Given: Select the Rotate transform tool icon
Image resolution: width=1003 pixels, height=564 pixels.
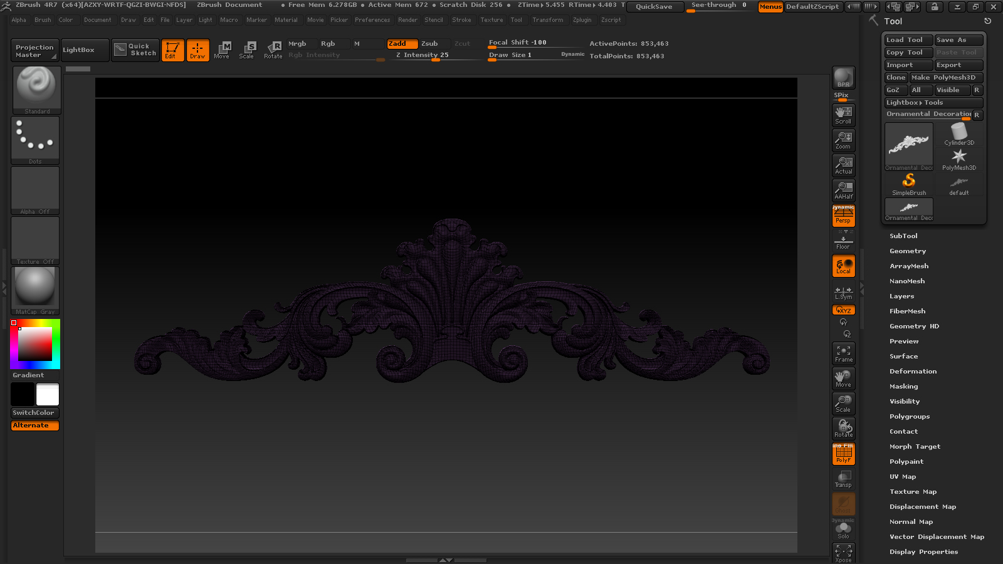Looking at the screenshot, I should tap(273, 50).
